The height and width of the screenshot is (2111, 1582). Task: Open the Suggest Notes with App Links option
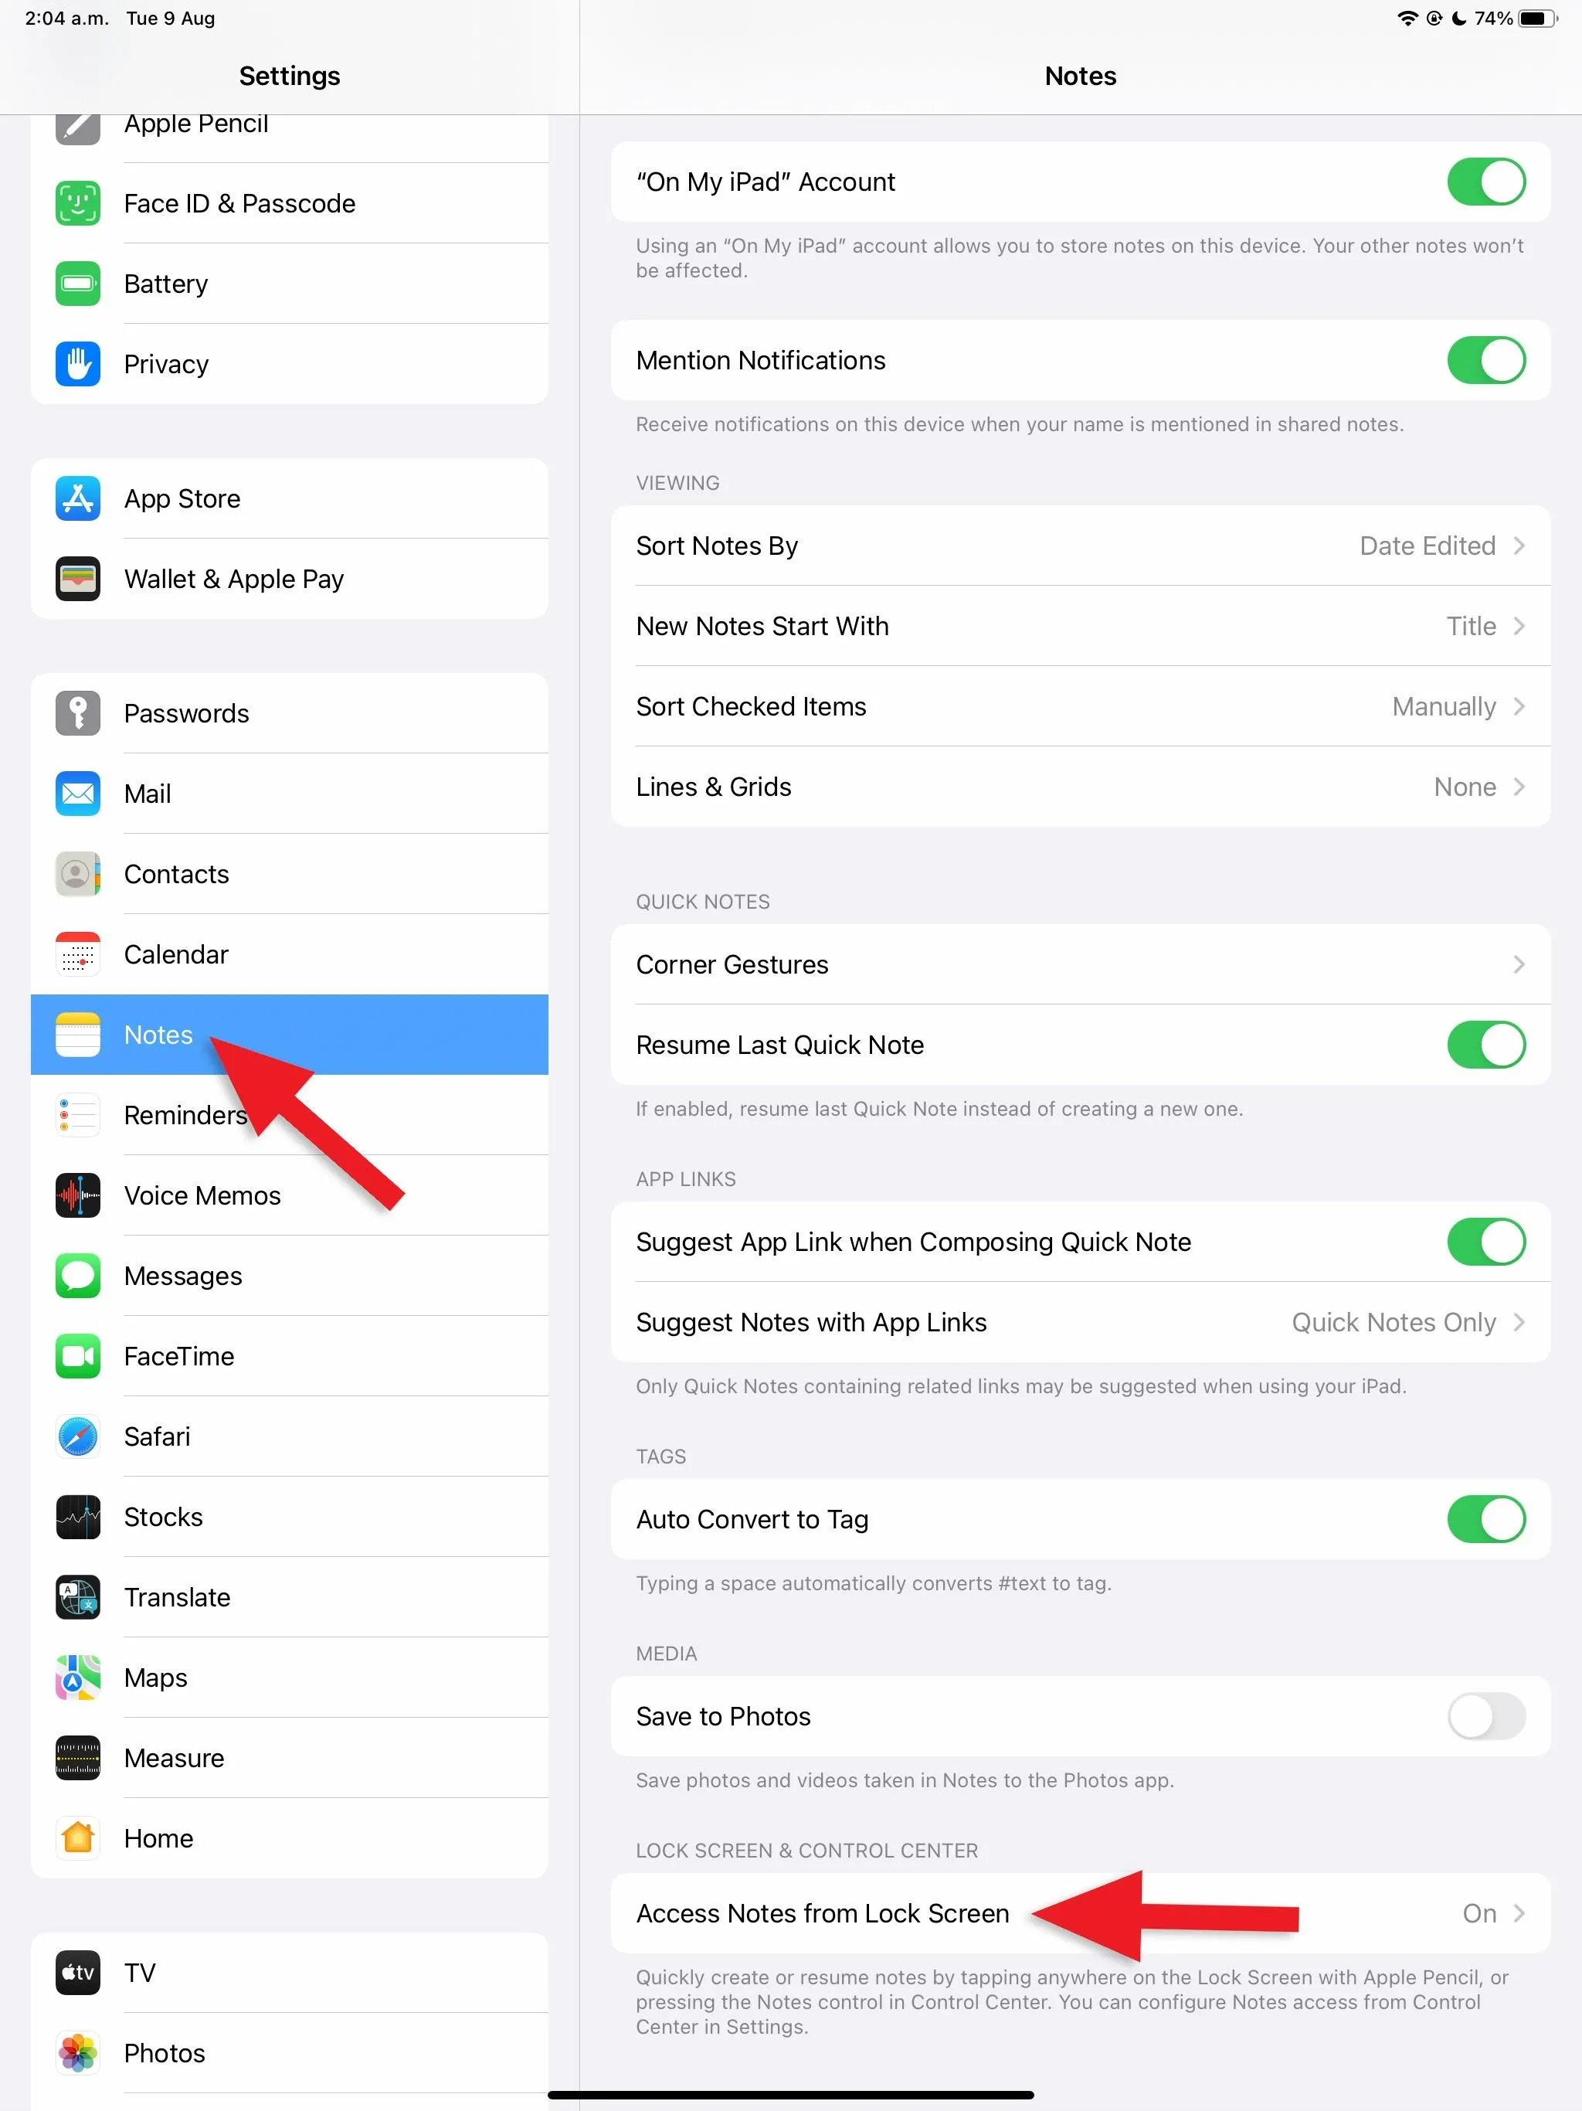[1078, 1321]
